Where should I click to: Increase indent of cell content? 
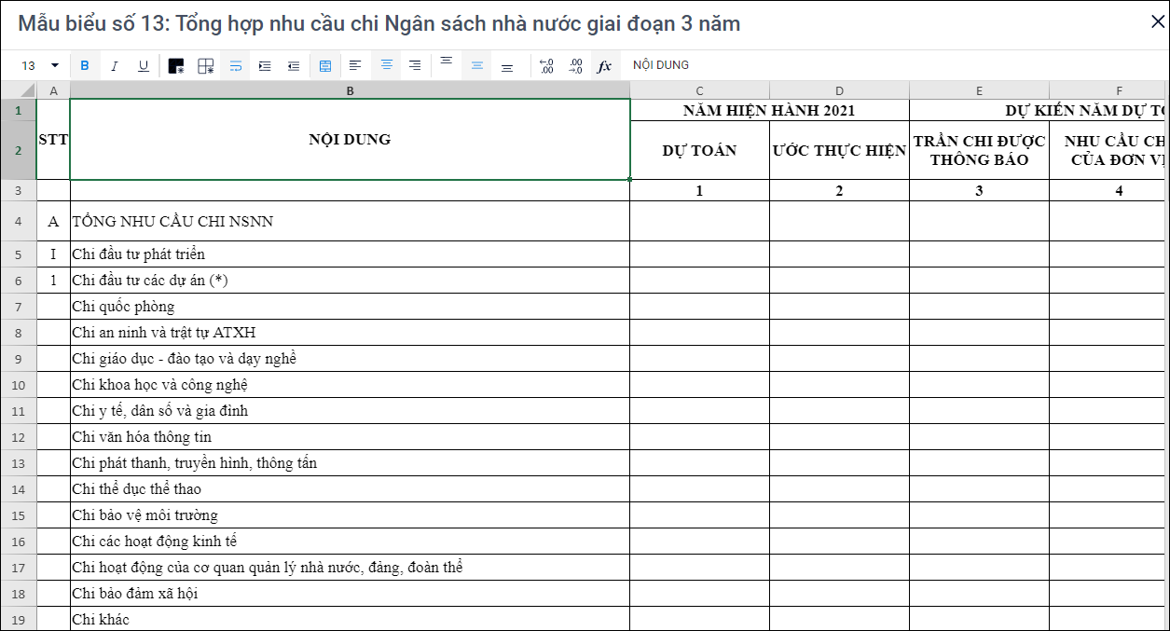265,65
